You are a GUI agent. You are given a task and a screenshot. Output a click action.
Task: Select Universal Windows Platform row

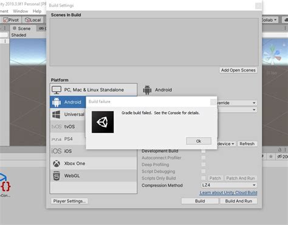coord(68,115)
